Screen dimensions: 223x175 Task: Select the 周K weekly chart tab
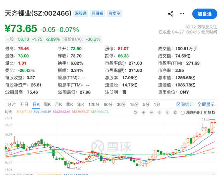pyautogui.click(x=47, y=104)
